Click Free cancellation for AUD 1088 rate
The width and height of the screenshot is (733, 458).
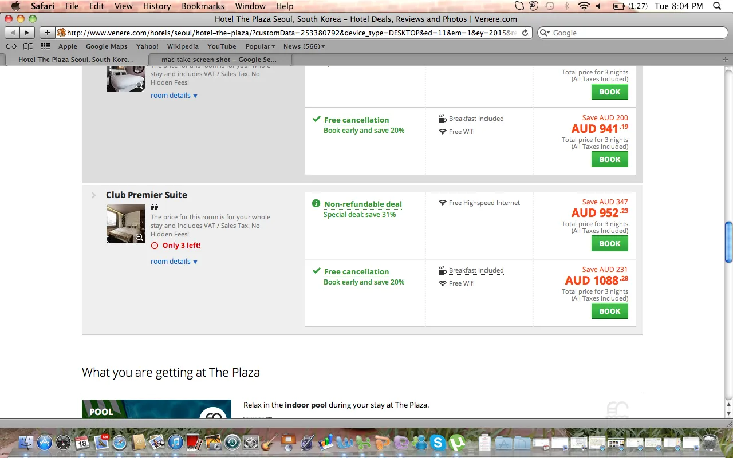(356, 271)
